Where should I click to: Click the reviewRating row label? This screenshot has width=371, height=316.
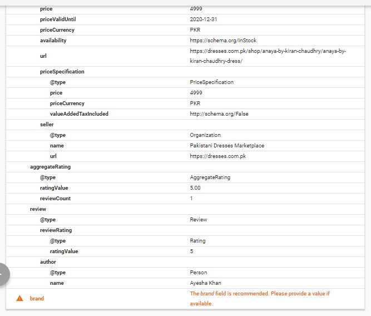pyautogui.click(x=56, y=230)
